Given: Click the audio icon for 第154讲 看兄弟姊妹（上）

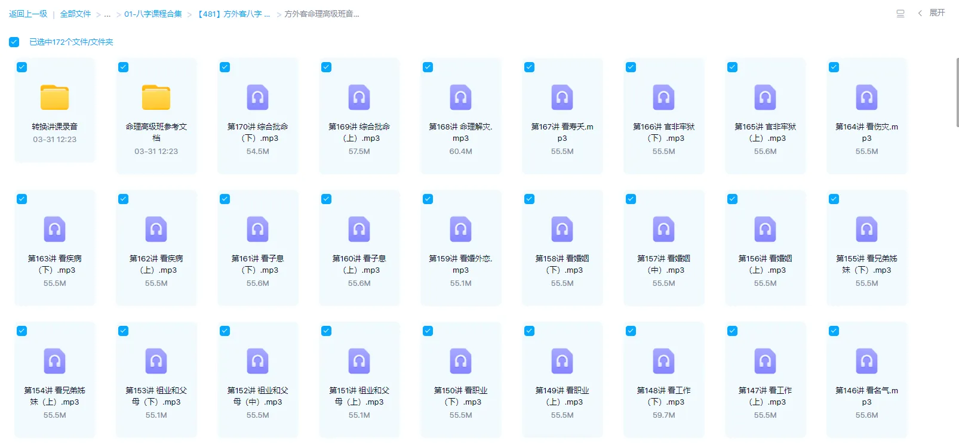Looking at the screenshot, I should (x=54, y=361).
